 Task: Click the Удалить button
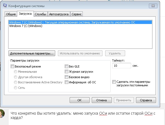click(x=115, y=53)
